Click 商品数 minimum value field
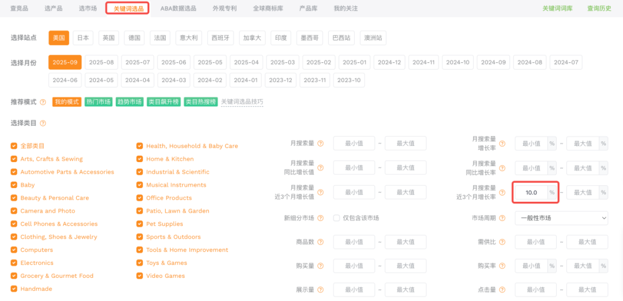The height and width of the screenshot is (301, 623). pyautogui.click(x=354, y=242)
